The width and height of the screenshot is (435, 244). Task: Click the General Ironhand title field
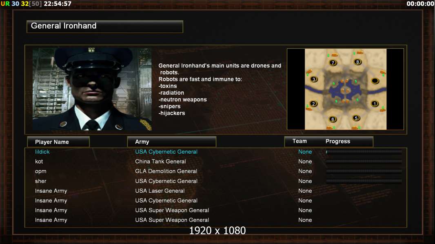pos(105,26)
